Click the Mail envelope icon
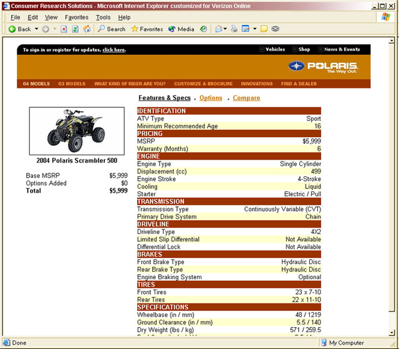Screen dimensions: 399x349 pos(219,29)
